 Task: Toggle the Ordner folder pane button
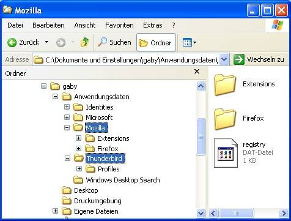pyautogui.click(x=156, y=42)
